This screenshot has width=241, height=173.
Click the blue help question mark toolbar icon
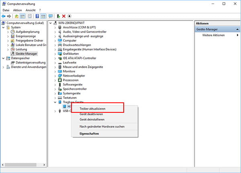[x=37, y=16]
